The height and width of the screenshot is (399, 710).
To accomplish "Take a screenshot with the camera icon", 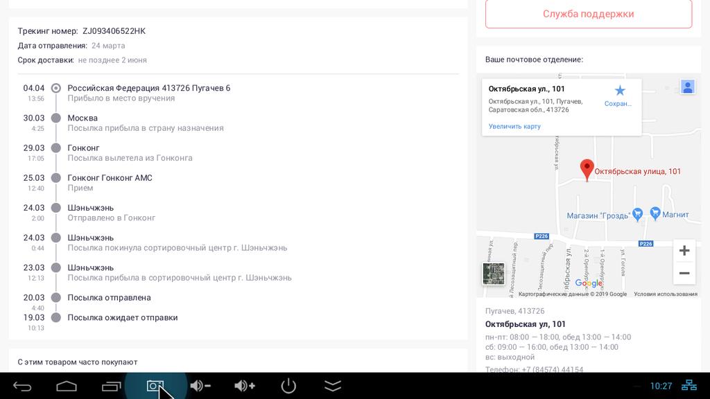I will coord(155,386).
